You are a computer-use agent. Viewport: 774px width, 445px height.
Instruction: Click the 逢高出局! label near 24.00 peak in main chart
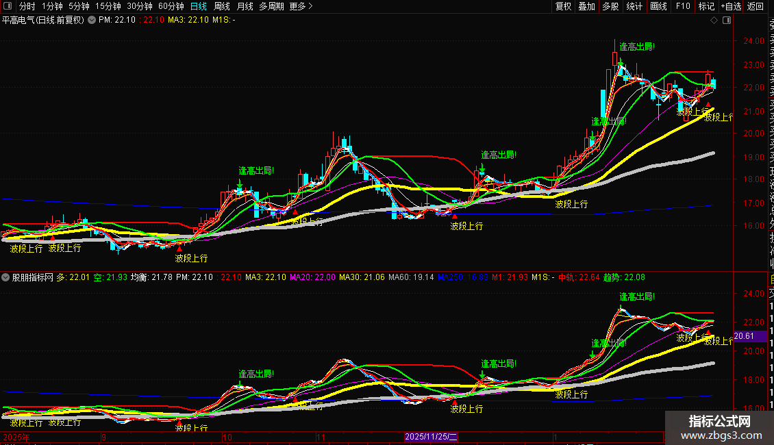(x=637, y=47)
